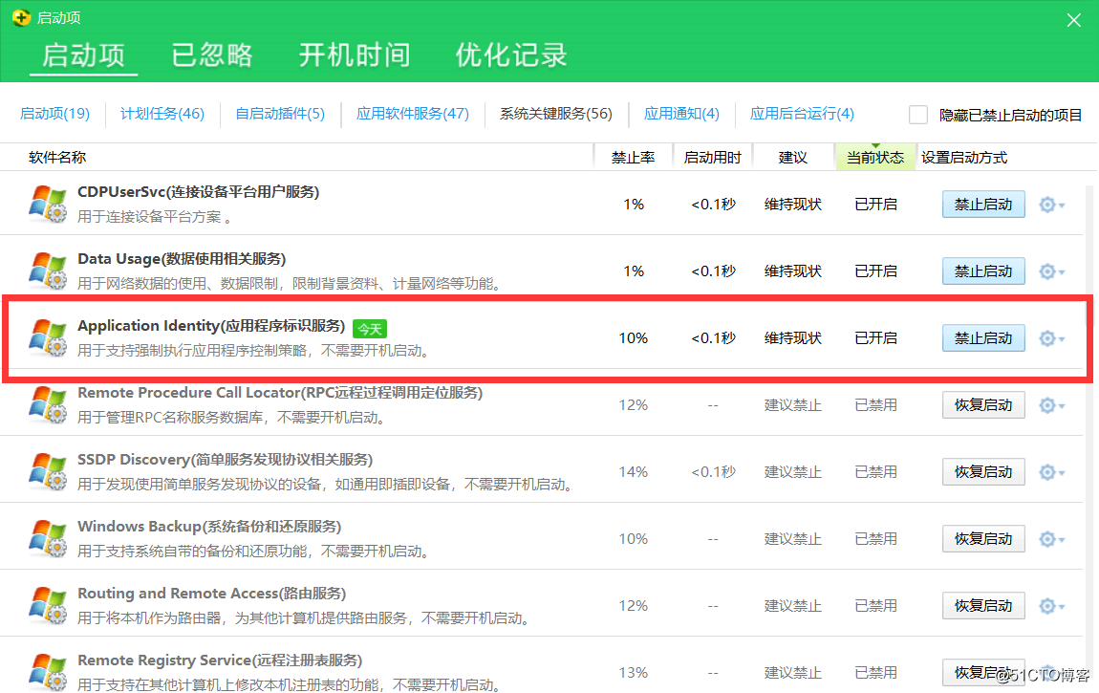Click 恢复启动 for Remote Procedure Call Locator
1099x693 pixels.
point(983,405)
